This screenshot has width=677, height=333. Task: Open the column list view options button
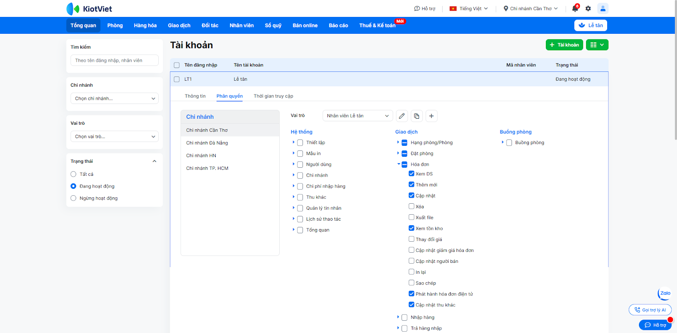tap(597, 45)
